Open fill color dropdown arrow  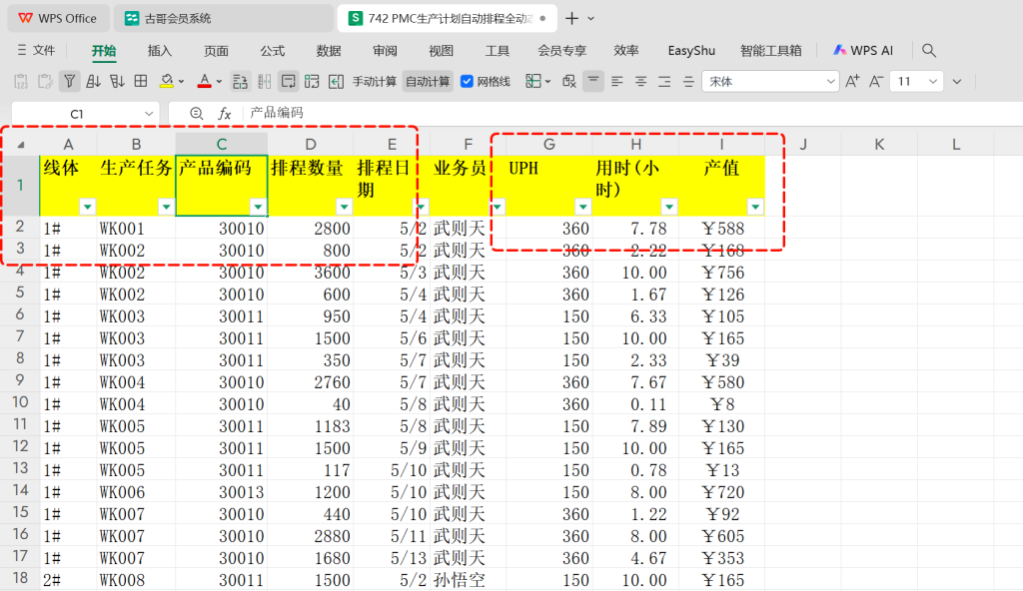(x=182, y=82)
